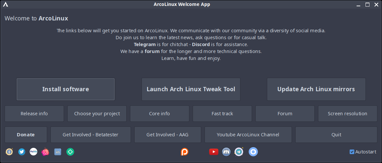Open the Twitter bird icon
Screen dimensions: 382x163
click(x=22, y=152)
